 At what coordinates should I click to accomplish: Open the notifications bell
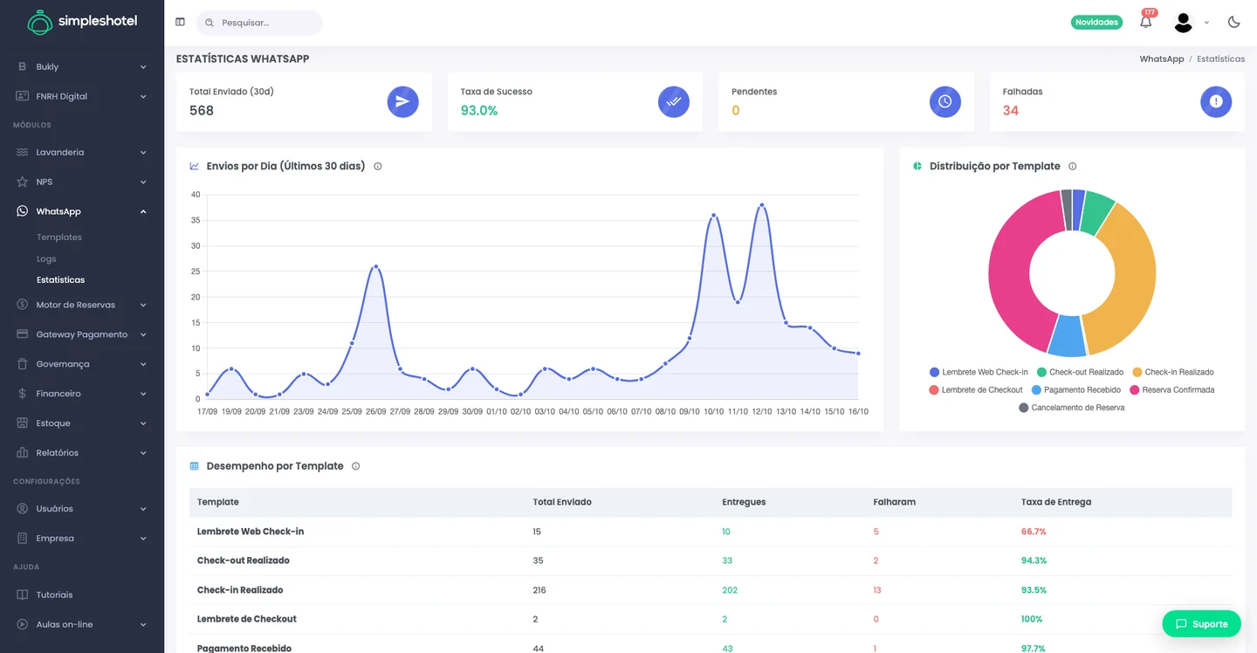point(1146,22)
